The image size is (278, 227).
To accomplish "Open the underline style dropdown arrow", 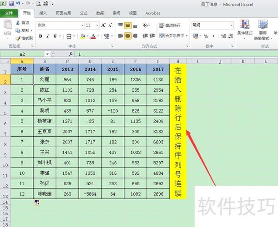I will point(60,36).
